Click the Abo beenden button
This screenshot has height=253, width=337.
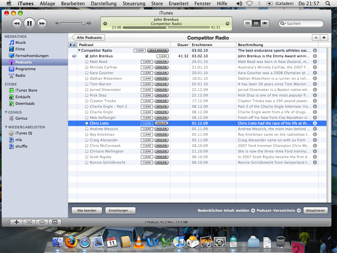click(x=87, y=211)
